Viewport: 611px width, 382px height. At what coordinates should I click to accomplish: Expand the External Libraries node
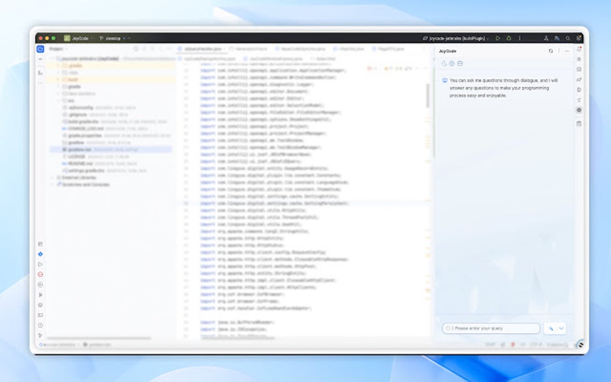[53, 177]
